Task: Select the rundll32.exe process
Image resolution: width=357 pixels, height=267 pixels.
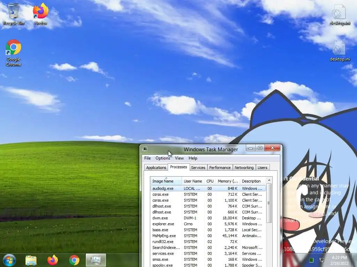Action: tap(208, 242)
